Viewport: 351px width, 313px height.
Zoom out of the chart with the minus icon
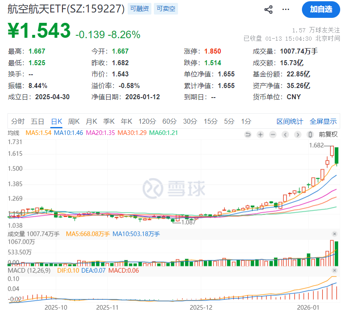pyautogui.click(x=273, y=134)
